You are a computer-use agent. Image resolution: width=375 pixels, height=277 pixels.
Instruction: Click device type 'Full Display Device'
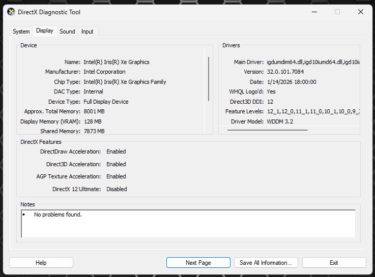point(106,102)
